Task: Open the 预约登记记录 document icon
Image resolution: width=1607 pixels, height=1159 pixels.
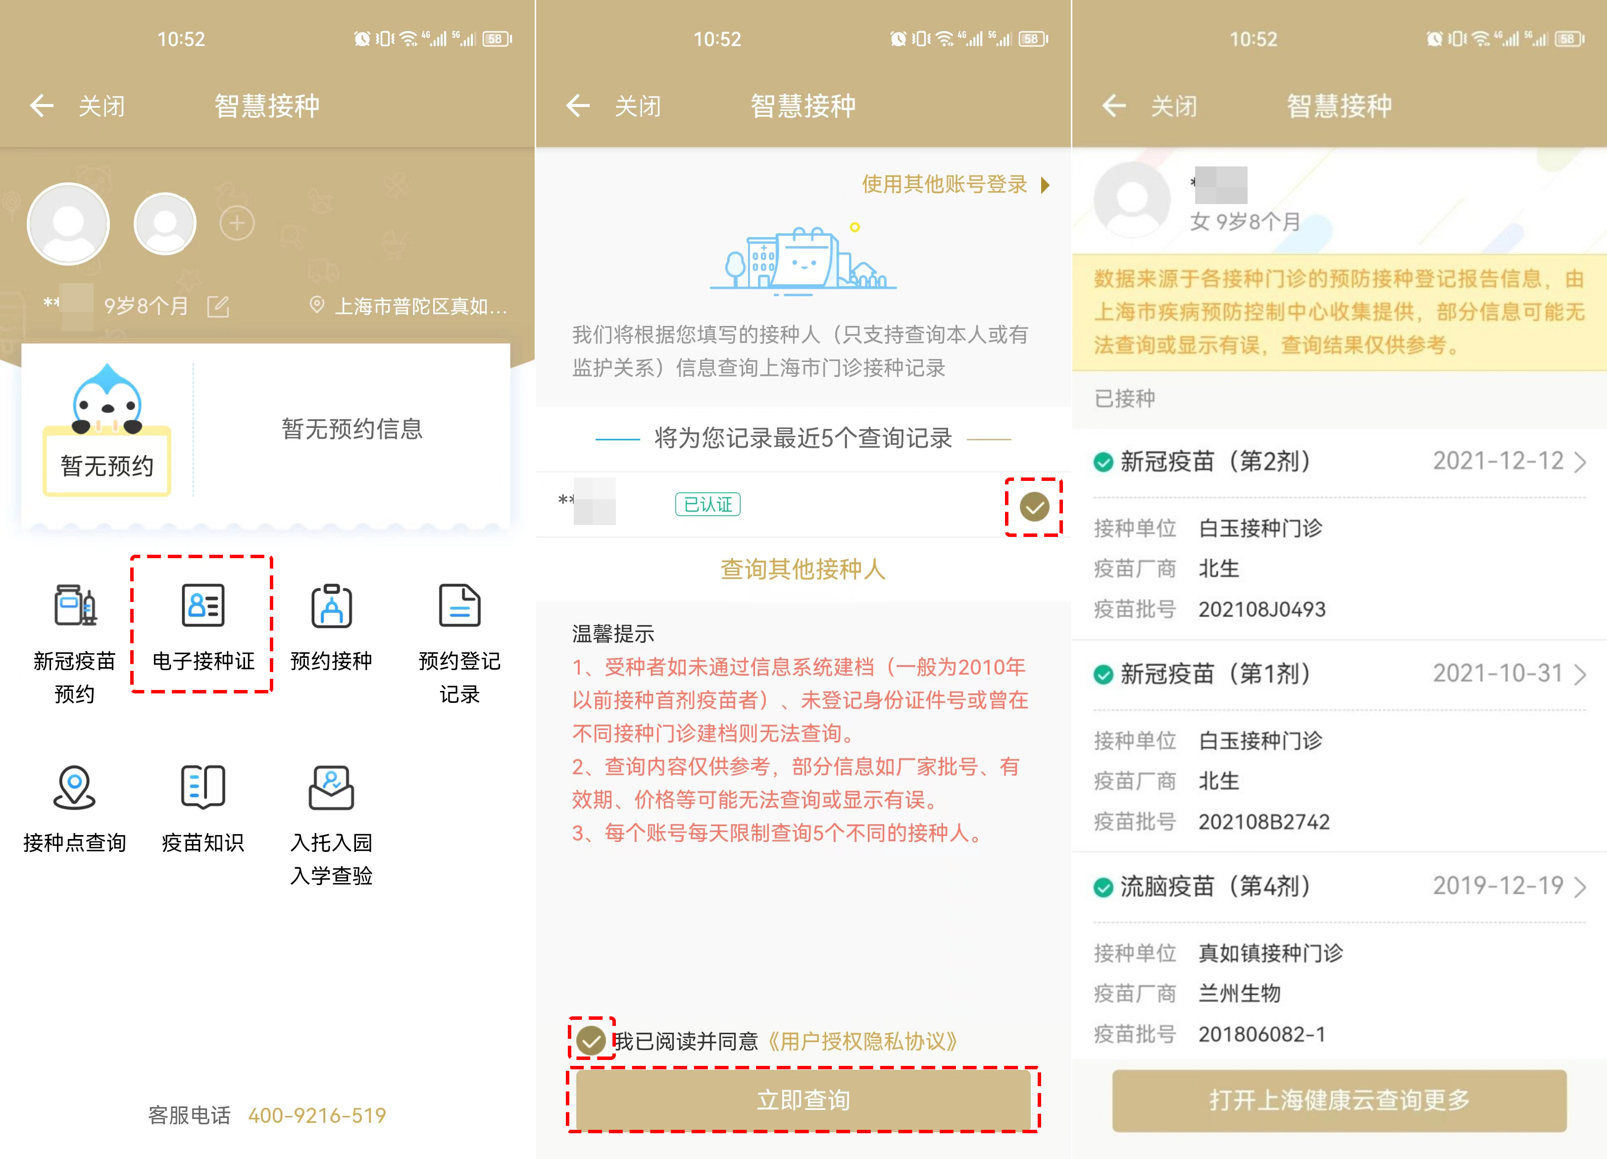Action: [459, 606]
